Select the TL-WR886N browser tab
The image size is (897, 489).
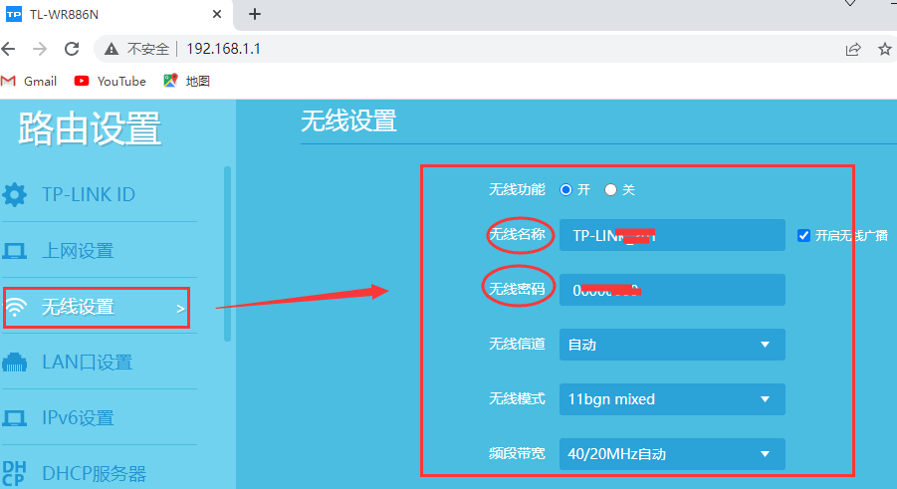(116, 14)
